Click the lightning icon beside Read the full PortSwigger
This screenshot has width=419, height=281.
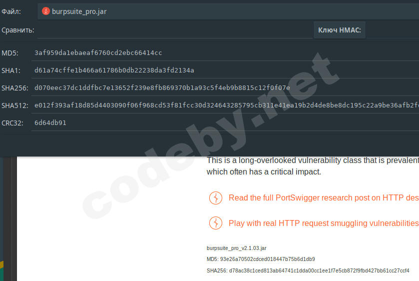coord(216,198)
